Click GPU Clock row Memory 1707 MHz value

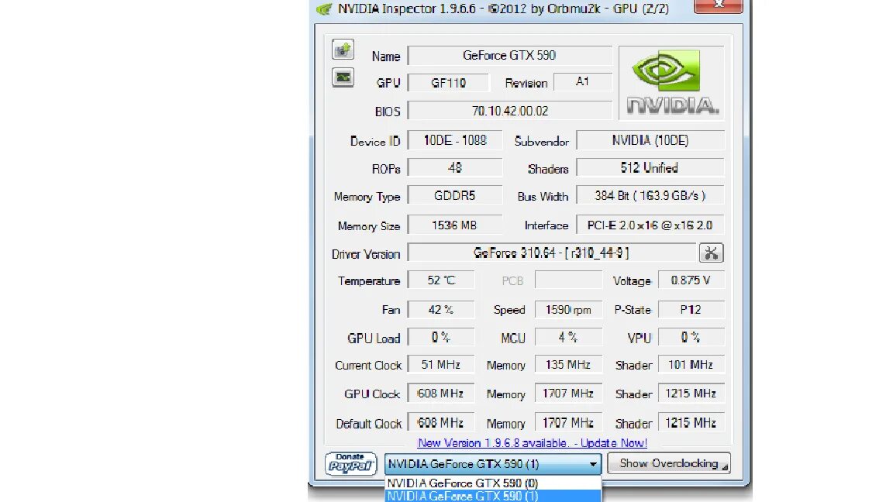569,394
